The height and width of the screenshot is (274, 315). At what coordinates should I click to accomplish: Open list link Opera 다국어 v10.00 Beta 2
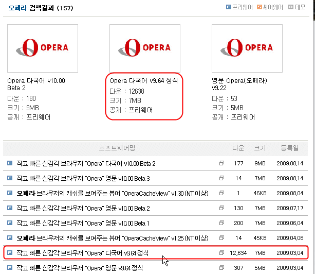[86, 163]
